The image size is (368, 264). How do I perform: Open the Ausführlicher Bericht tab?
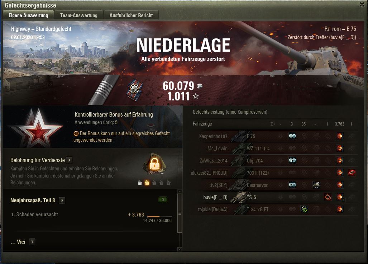tap(131, 15)
